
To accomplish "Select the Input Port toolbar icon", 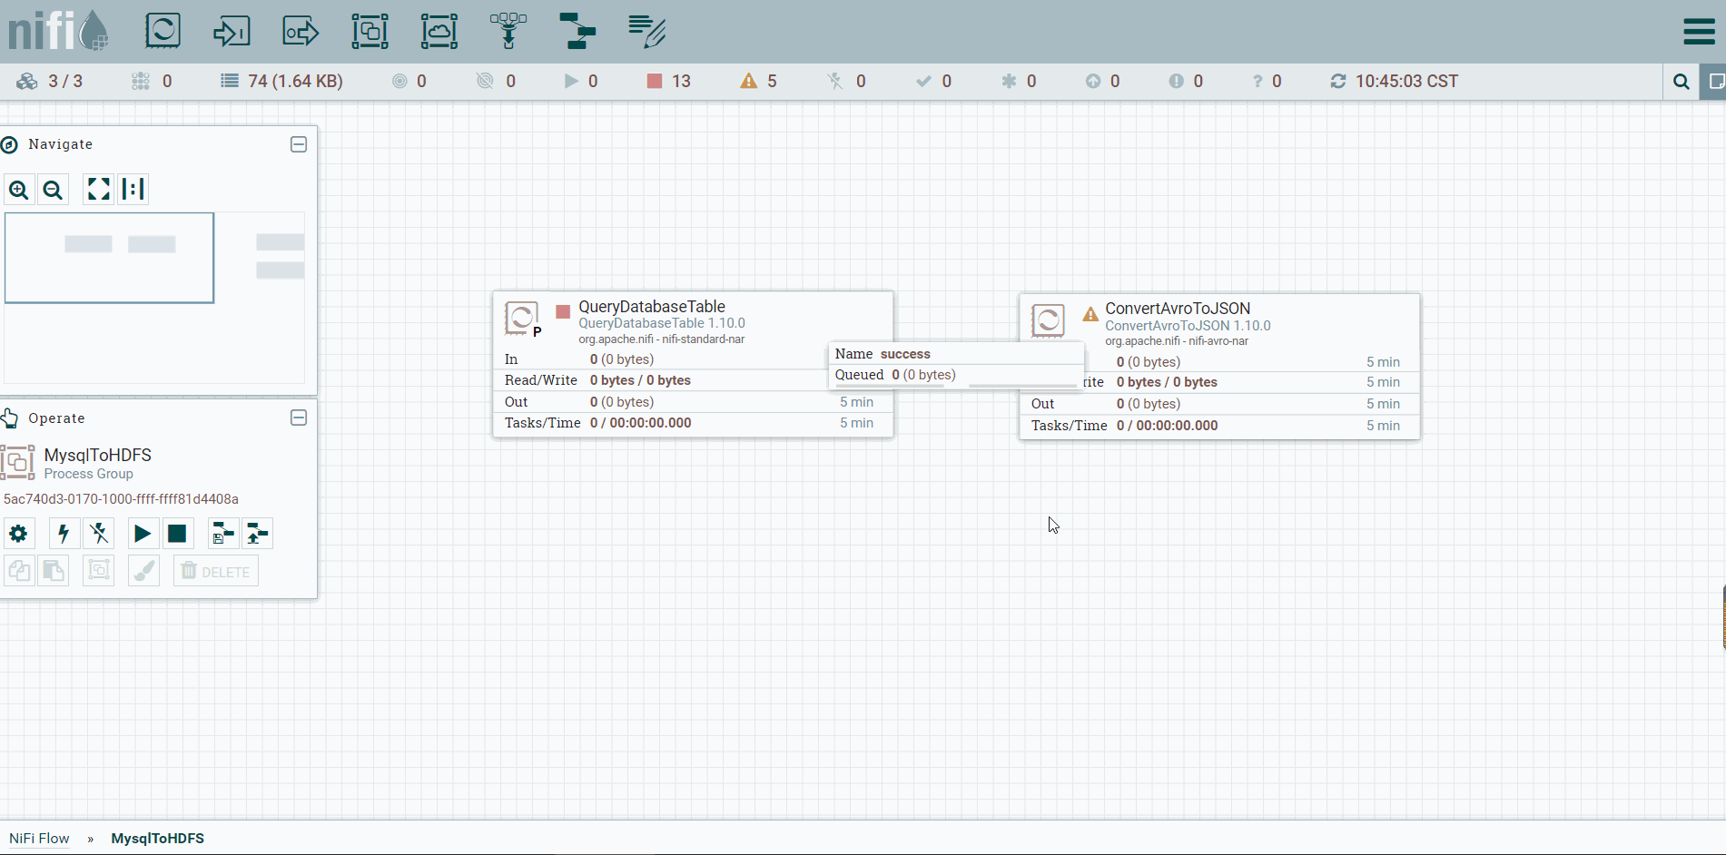I will (x=232, y=31).
